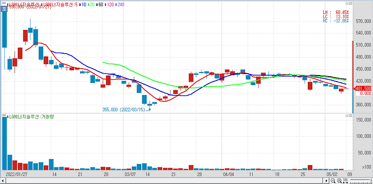Click the LG에너지솔루션:거래량 volume label
Viewport: 373px width, 184px height.
[30, 117]
